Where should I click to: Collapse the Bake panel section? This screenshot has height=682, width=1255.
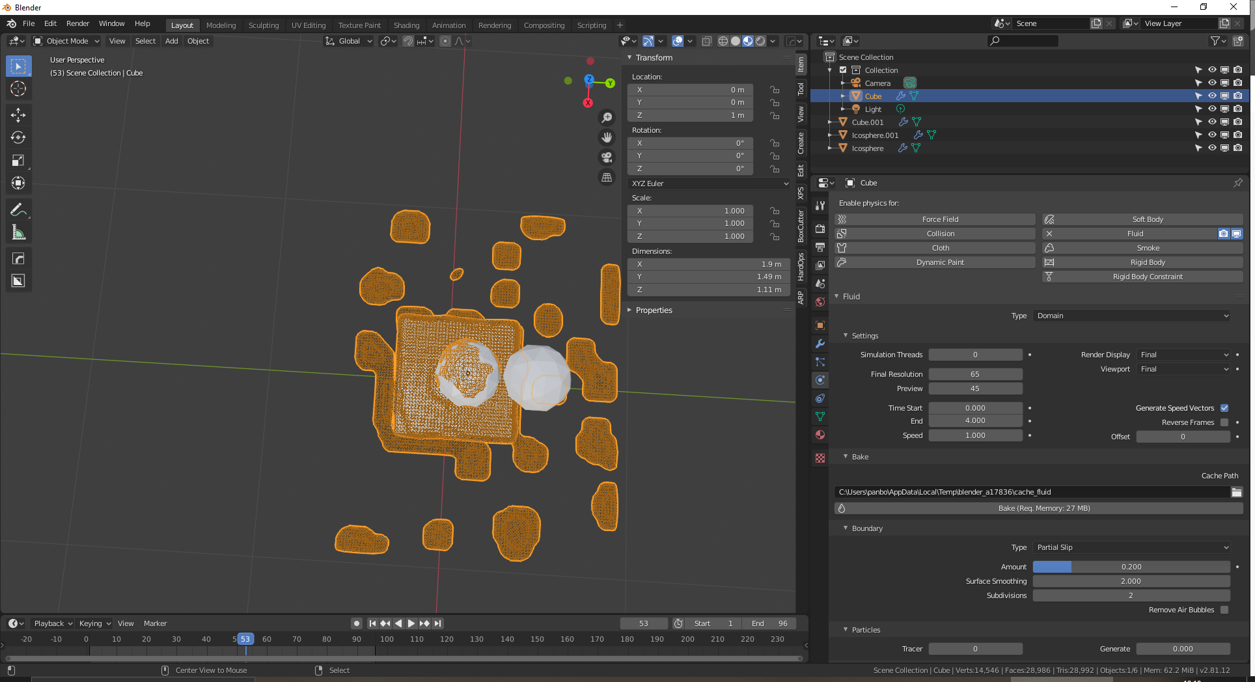point(859,457)
